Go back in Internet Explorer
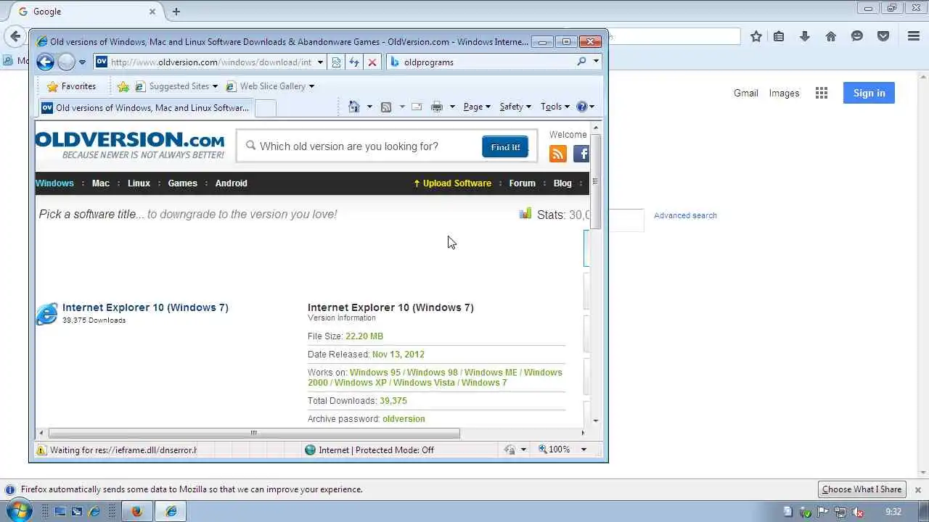The image size is (929, 522). (x=46, y=62)
